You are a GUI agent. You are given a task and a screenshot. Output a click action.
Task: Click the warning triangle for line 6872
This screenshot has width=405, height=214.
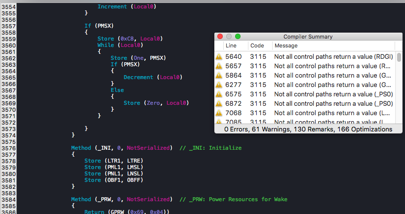[x=219, y=104]
